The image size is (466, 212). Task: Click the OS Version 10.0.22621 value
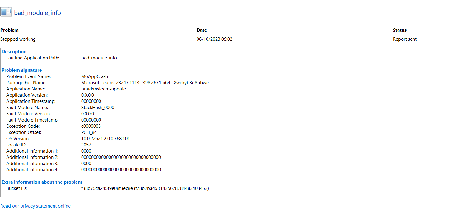(105, 139)
